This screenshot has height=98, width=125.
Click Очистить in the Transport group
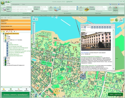click(99, 11)
